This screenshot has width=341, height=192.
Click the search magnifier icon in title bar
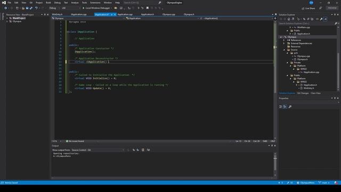[160, 3]
